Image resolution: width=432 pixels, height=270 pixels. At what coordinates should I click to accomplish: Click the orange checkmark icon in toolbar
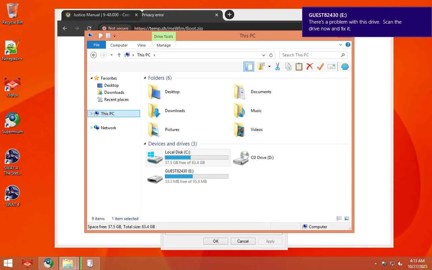320,67
